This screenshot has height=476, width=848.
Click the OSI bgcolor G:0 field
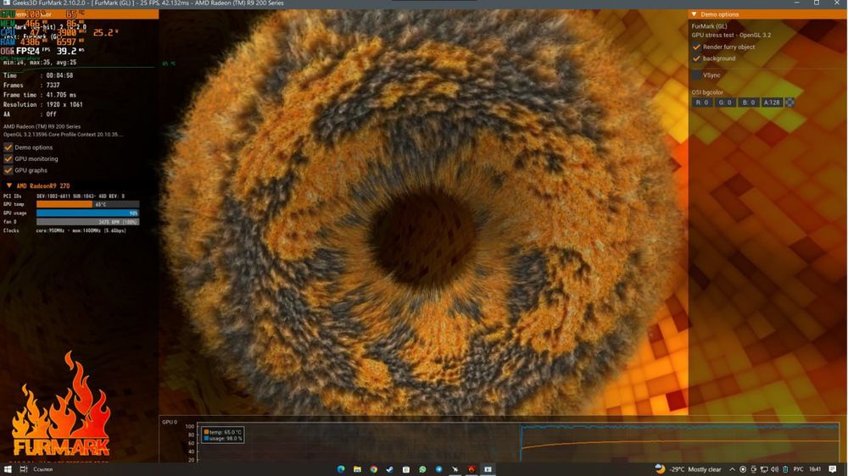click(x=725, y=102)
